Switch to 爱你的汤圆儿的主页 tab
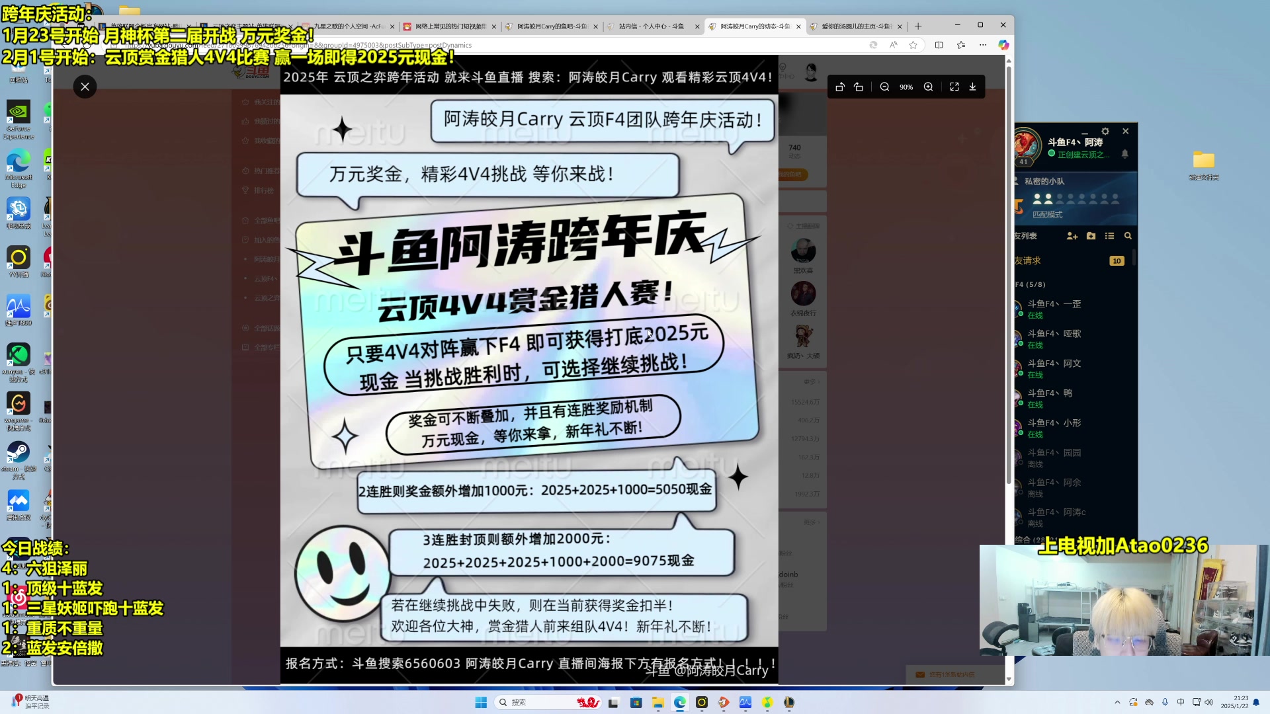The width and height of the screenshot is (1270, 714). 855,26
